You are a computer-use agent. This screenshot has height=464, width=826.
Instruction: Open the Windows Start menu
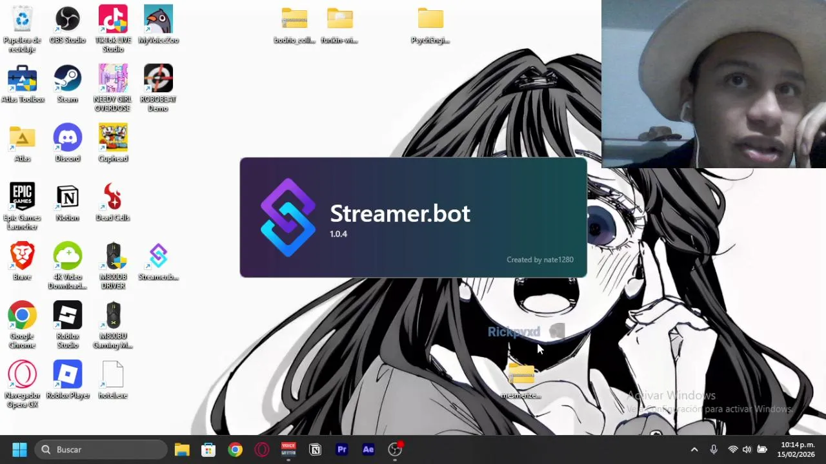19,449
